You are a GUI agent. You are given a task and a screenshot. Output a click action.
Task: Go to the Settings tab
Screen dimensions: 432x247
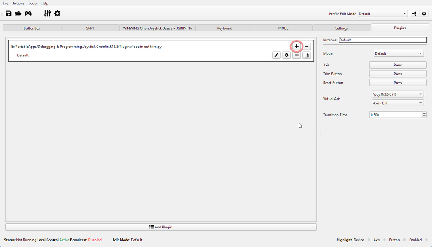tap(341, 28)
